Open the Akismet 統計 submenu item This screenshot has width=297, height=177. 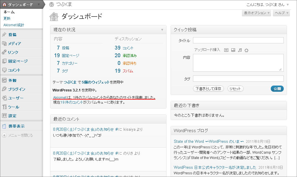point(14,25)
